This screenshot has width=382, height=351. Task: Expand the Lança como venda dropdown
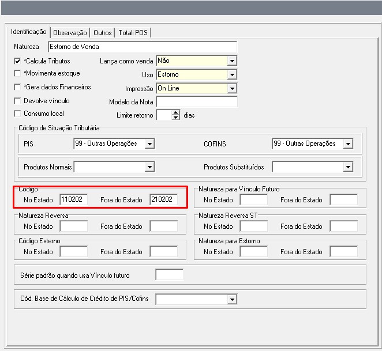(x=232, y=61)
